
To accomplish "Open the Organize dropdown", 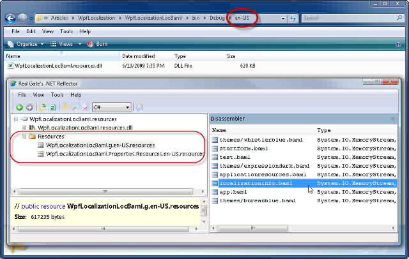I will pyautogui.click(x=26, y=44).
